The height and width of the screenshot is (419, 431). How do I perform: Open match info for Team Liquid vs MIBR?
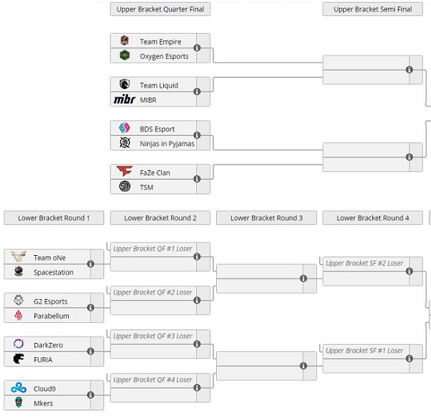[x=197, y=91]
